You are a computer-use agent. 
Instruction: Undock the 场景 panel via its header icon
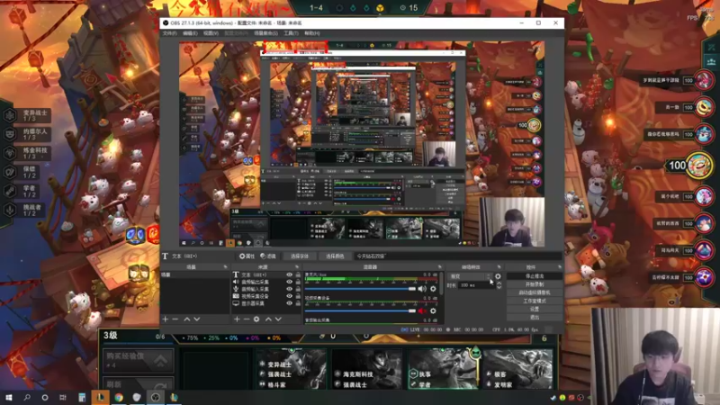[x=226, y=266]
